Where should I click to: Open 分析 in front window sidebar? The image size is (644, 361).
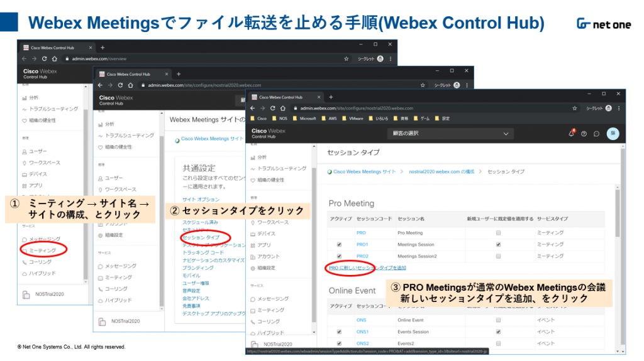pos(258,157)
